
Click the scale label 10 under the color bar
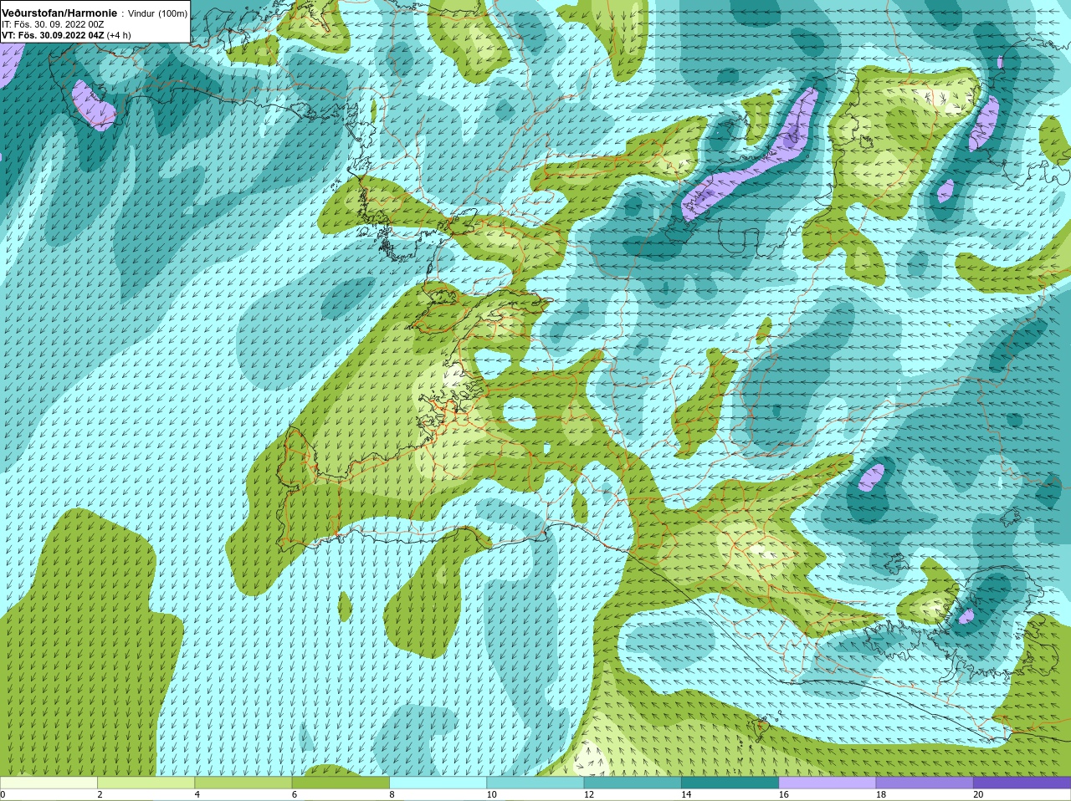pyautogui.click(x=491, y=794)
